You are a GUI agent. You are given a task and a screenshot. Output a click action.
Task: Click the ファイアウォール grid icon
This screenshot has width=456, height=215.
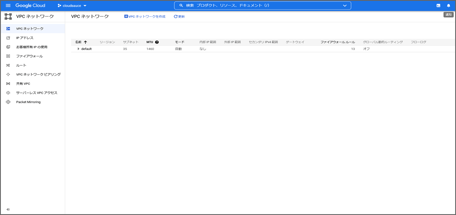point(8,56)
